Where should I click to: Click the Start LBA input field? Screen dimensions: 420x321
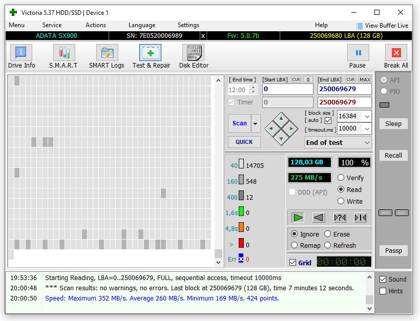pos(287,89)
